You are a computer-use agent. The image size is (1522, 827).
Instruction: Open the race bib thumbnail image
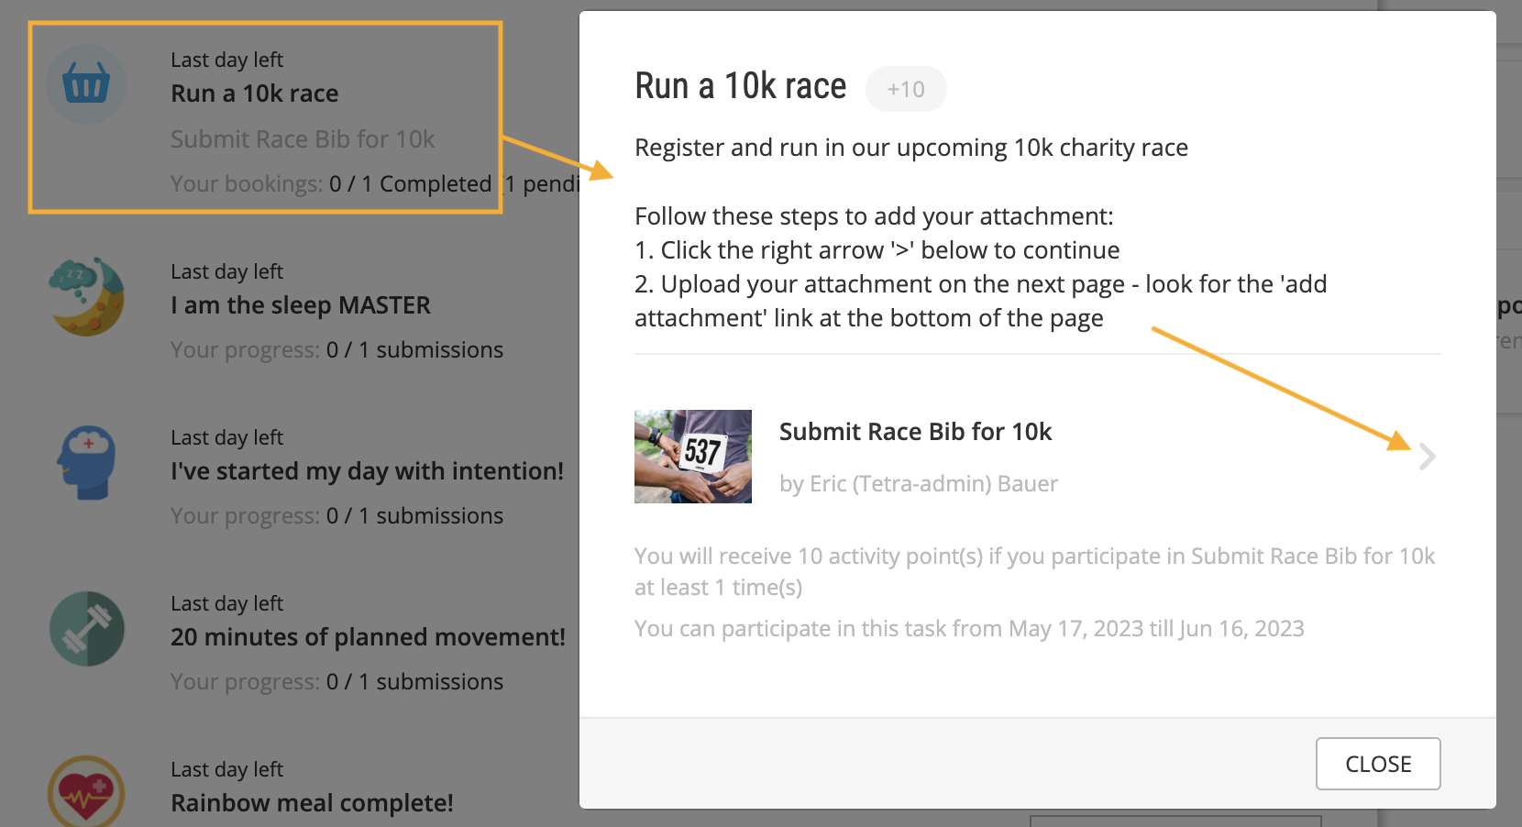[693, 457]
